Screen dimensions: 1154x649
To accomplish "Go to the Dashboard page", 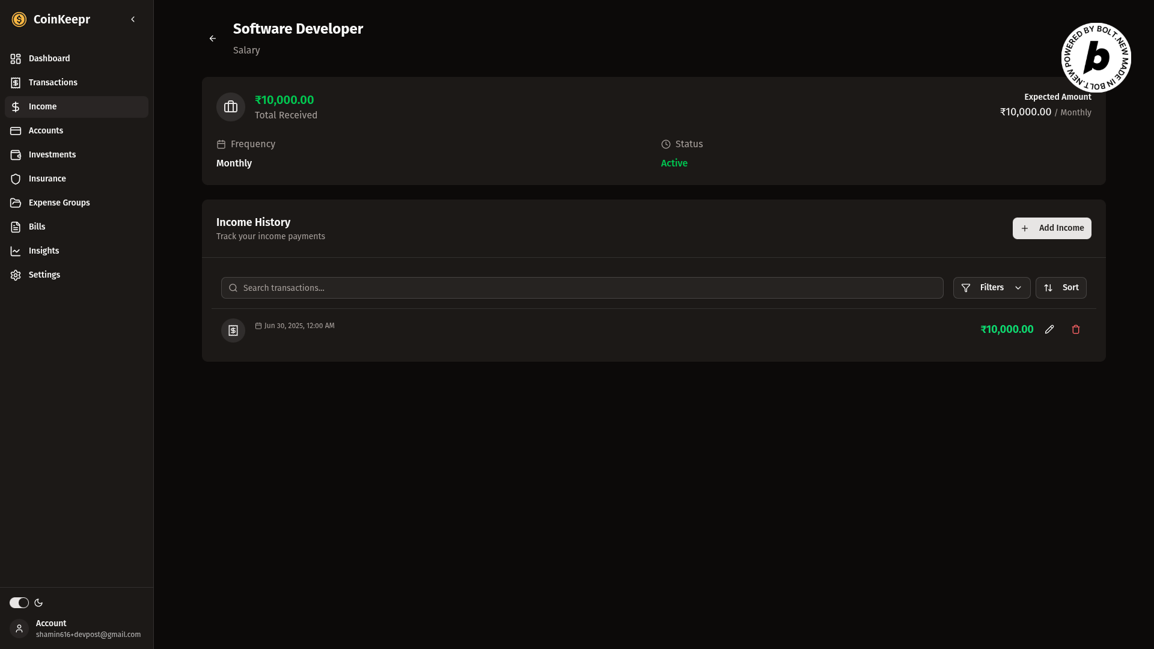I will (49, 58).
